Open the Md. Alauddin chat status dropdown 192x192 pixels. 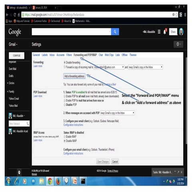pos(24,116)
